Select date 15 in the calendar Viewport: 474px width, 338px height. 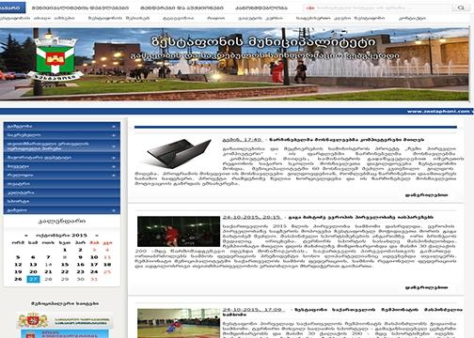(x=65, y=265)
